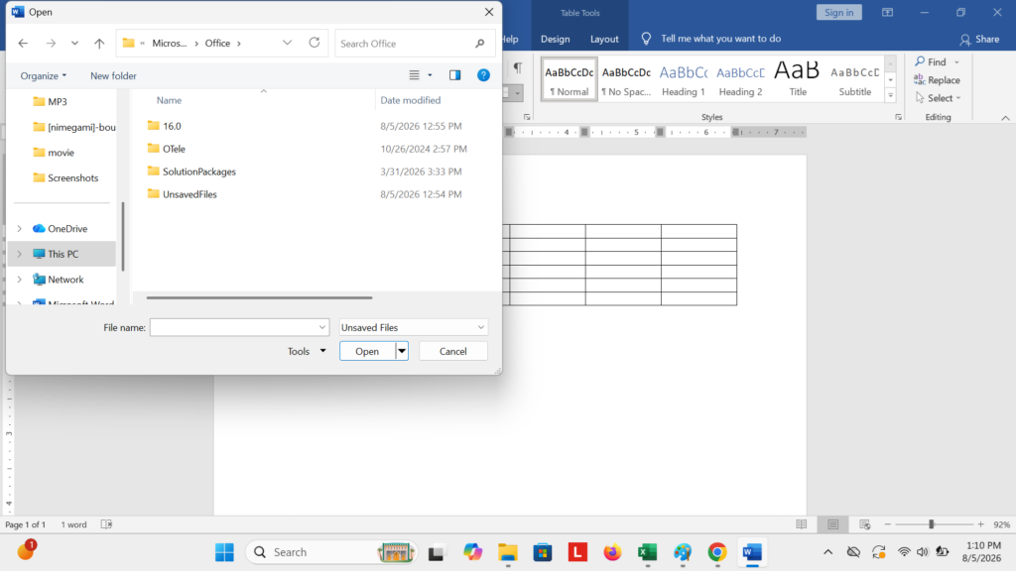Expand the OneDrive tree node
The image size is (1016, 571).
20,229
